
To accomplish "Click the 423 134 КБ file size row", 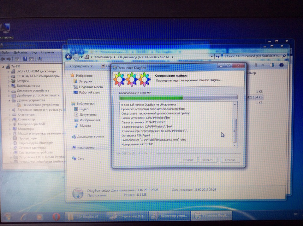I will (255, 97).
